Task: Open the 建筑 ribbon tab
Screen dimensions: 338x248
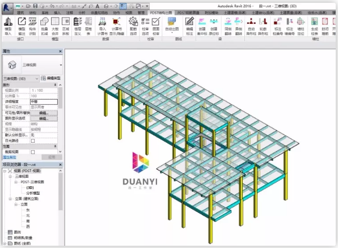Action: pyautogui.click(x=20, y=13)
